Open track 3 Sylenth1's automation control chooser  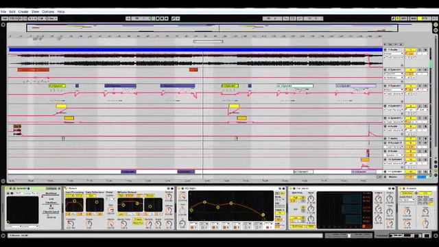pyautogui.click(x=394, y=94)
